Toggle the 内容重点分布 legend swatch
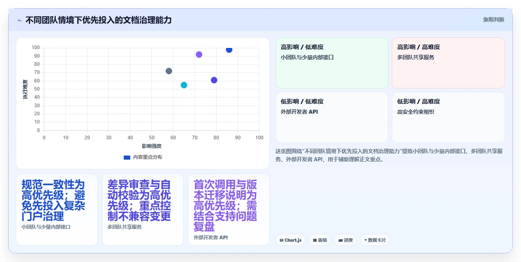 click(127, 157)
